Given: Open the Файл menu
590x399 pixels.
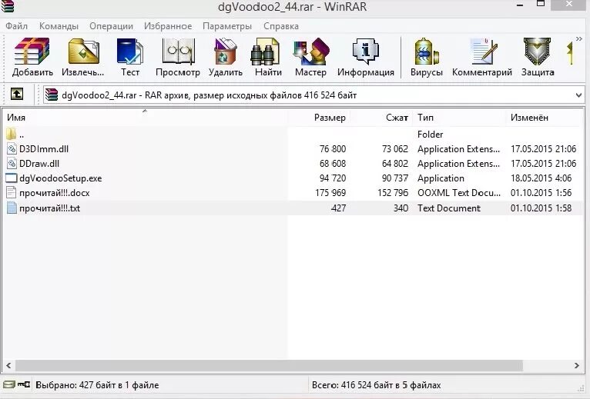Looking at the screenshot, I should point(16,26).
